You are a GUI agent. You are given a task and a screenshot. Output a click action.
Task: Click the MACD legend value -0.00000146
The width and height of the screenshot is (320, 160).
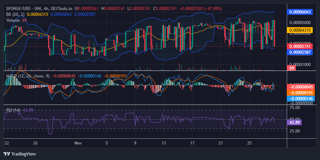tap(90, 76)
